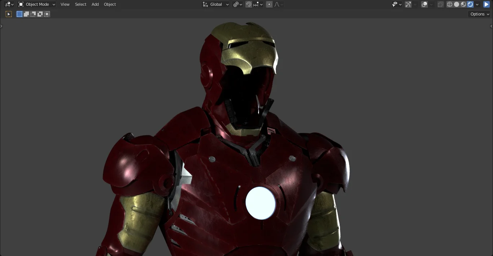Toggle the viewport gizmos display
The width and height of the screenshot is (493, 256).
click(408, 4)
